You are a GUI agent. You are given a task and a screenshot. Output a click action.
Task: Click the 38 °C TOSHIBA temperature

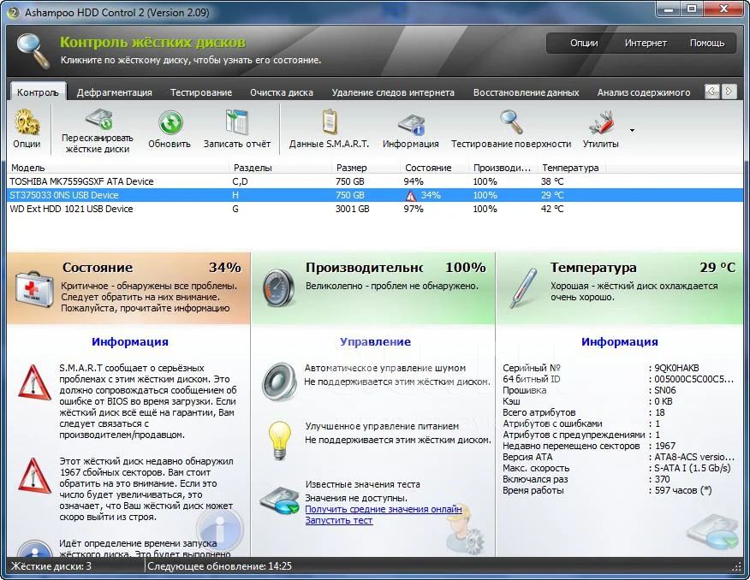click(552, 181)
